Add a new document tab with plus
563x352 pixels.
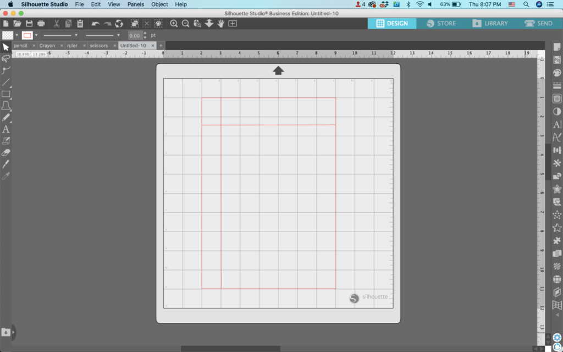(161, 46)
